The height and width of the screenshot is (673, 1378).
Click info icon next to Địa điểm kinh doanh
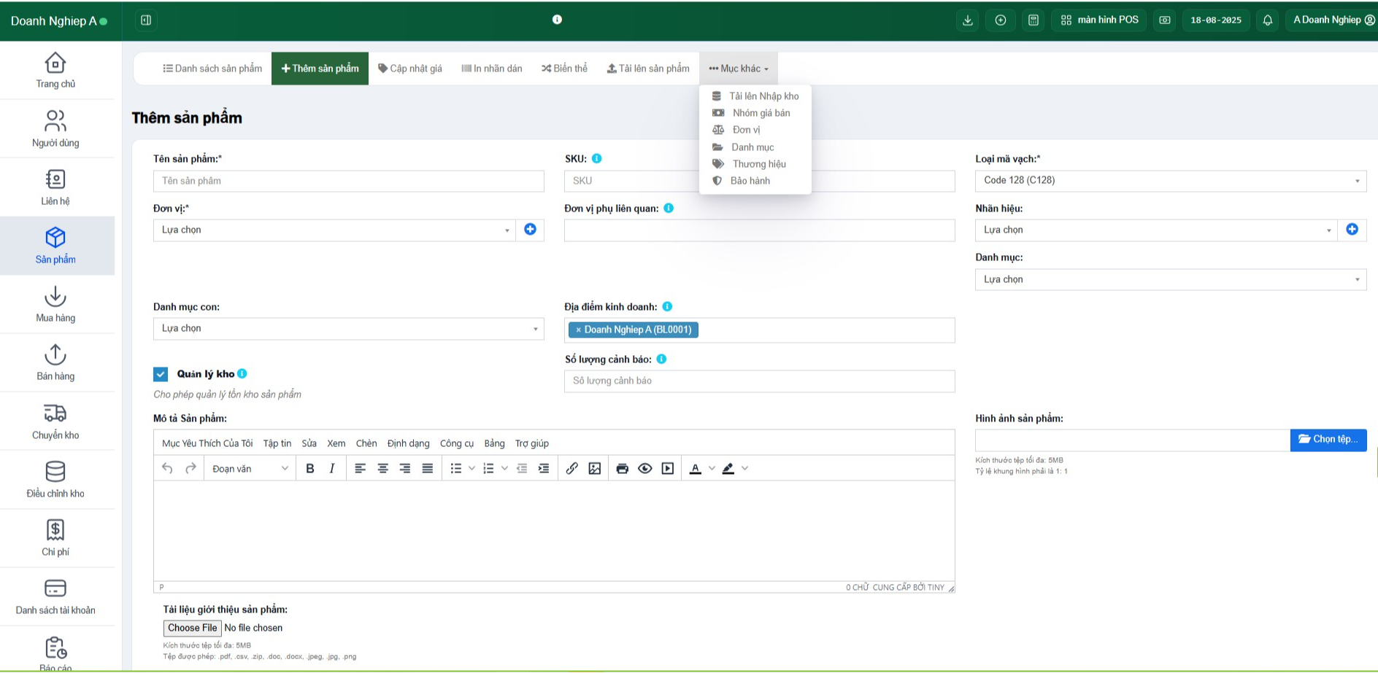pyautogui.click(x=667, y=306)
